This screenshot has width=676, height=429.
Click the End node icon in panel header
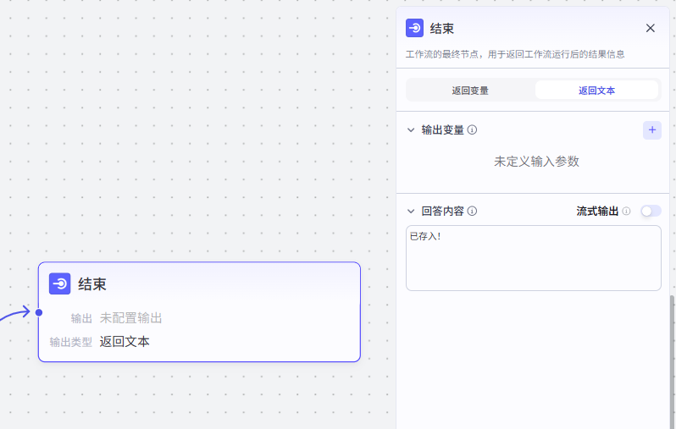coord(415,28)
